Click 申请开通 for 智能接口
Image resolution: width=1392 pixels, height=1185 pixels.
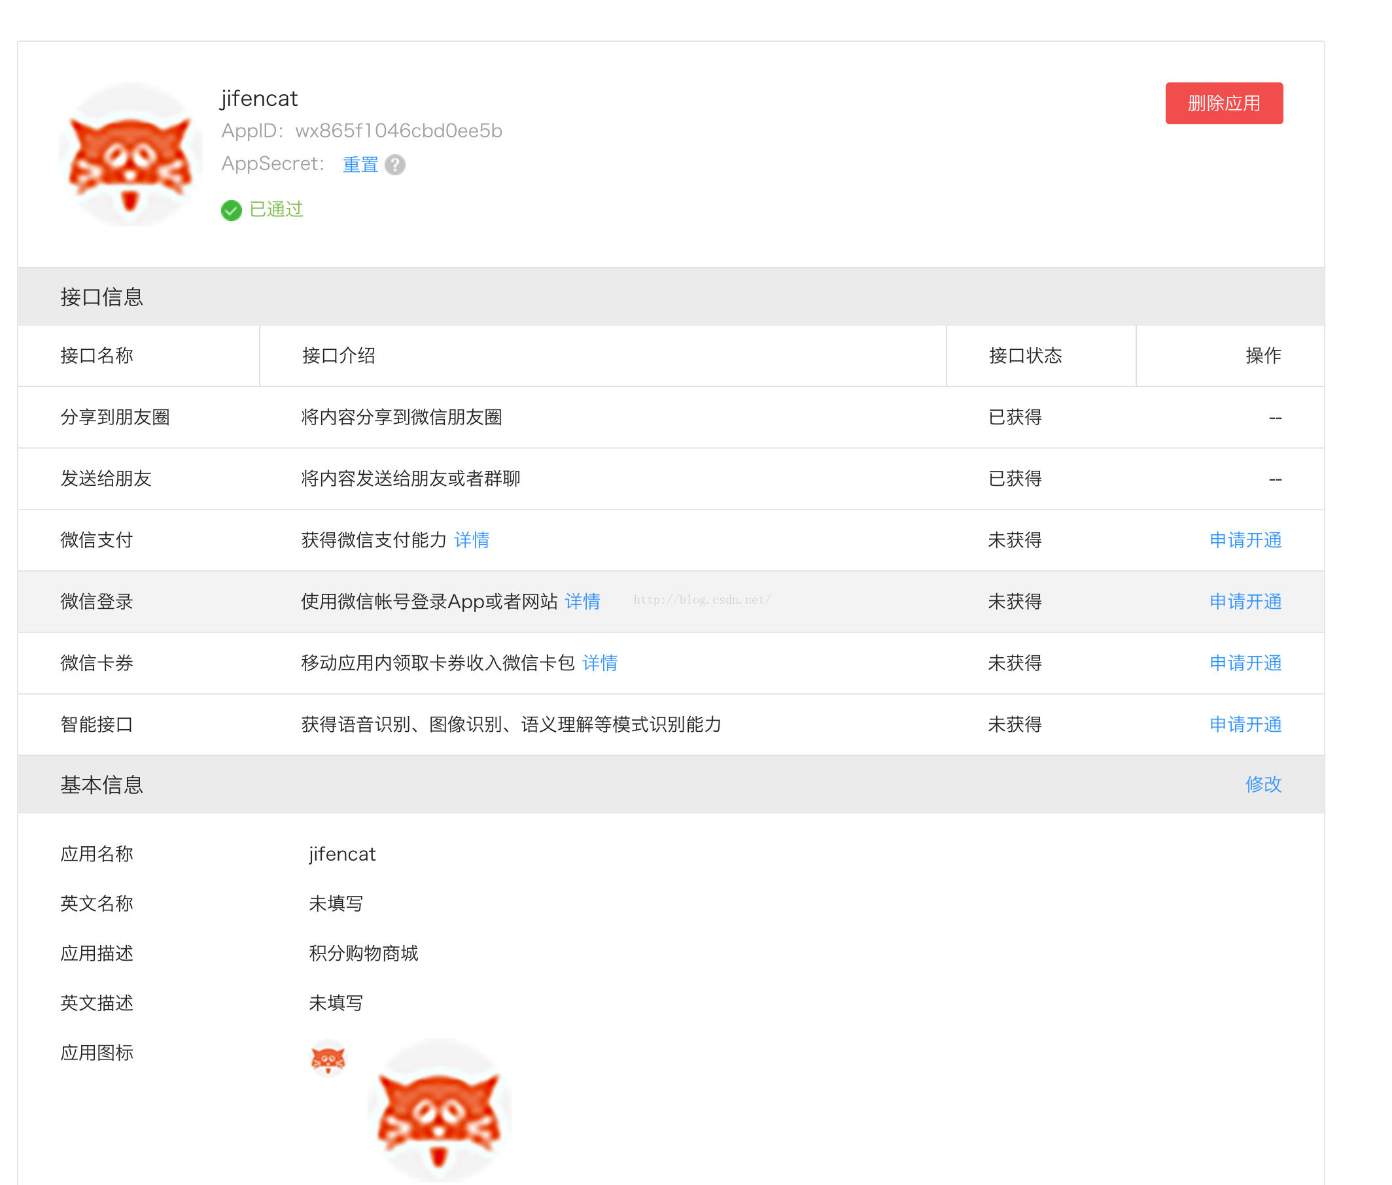1245,725
